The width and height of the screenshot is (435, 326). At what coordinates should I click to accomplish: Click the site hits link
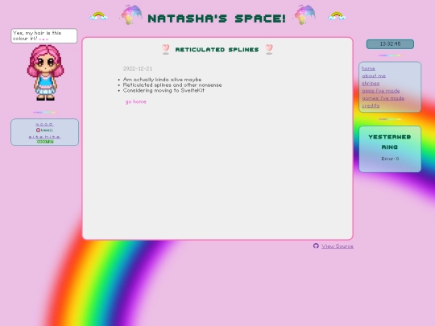click(44, 137)
